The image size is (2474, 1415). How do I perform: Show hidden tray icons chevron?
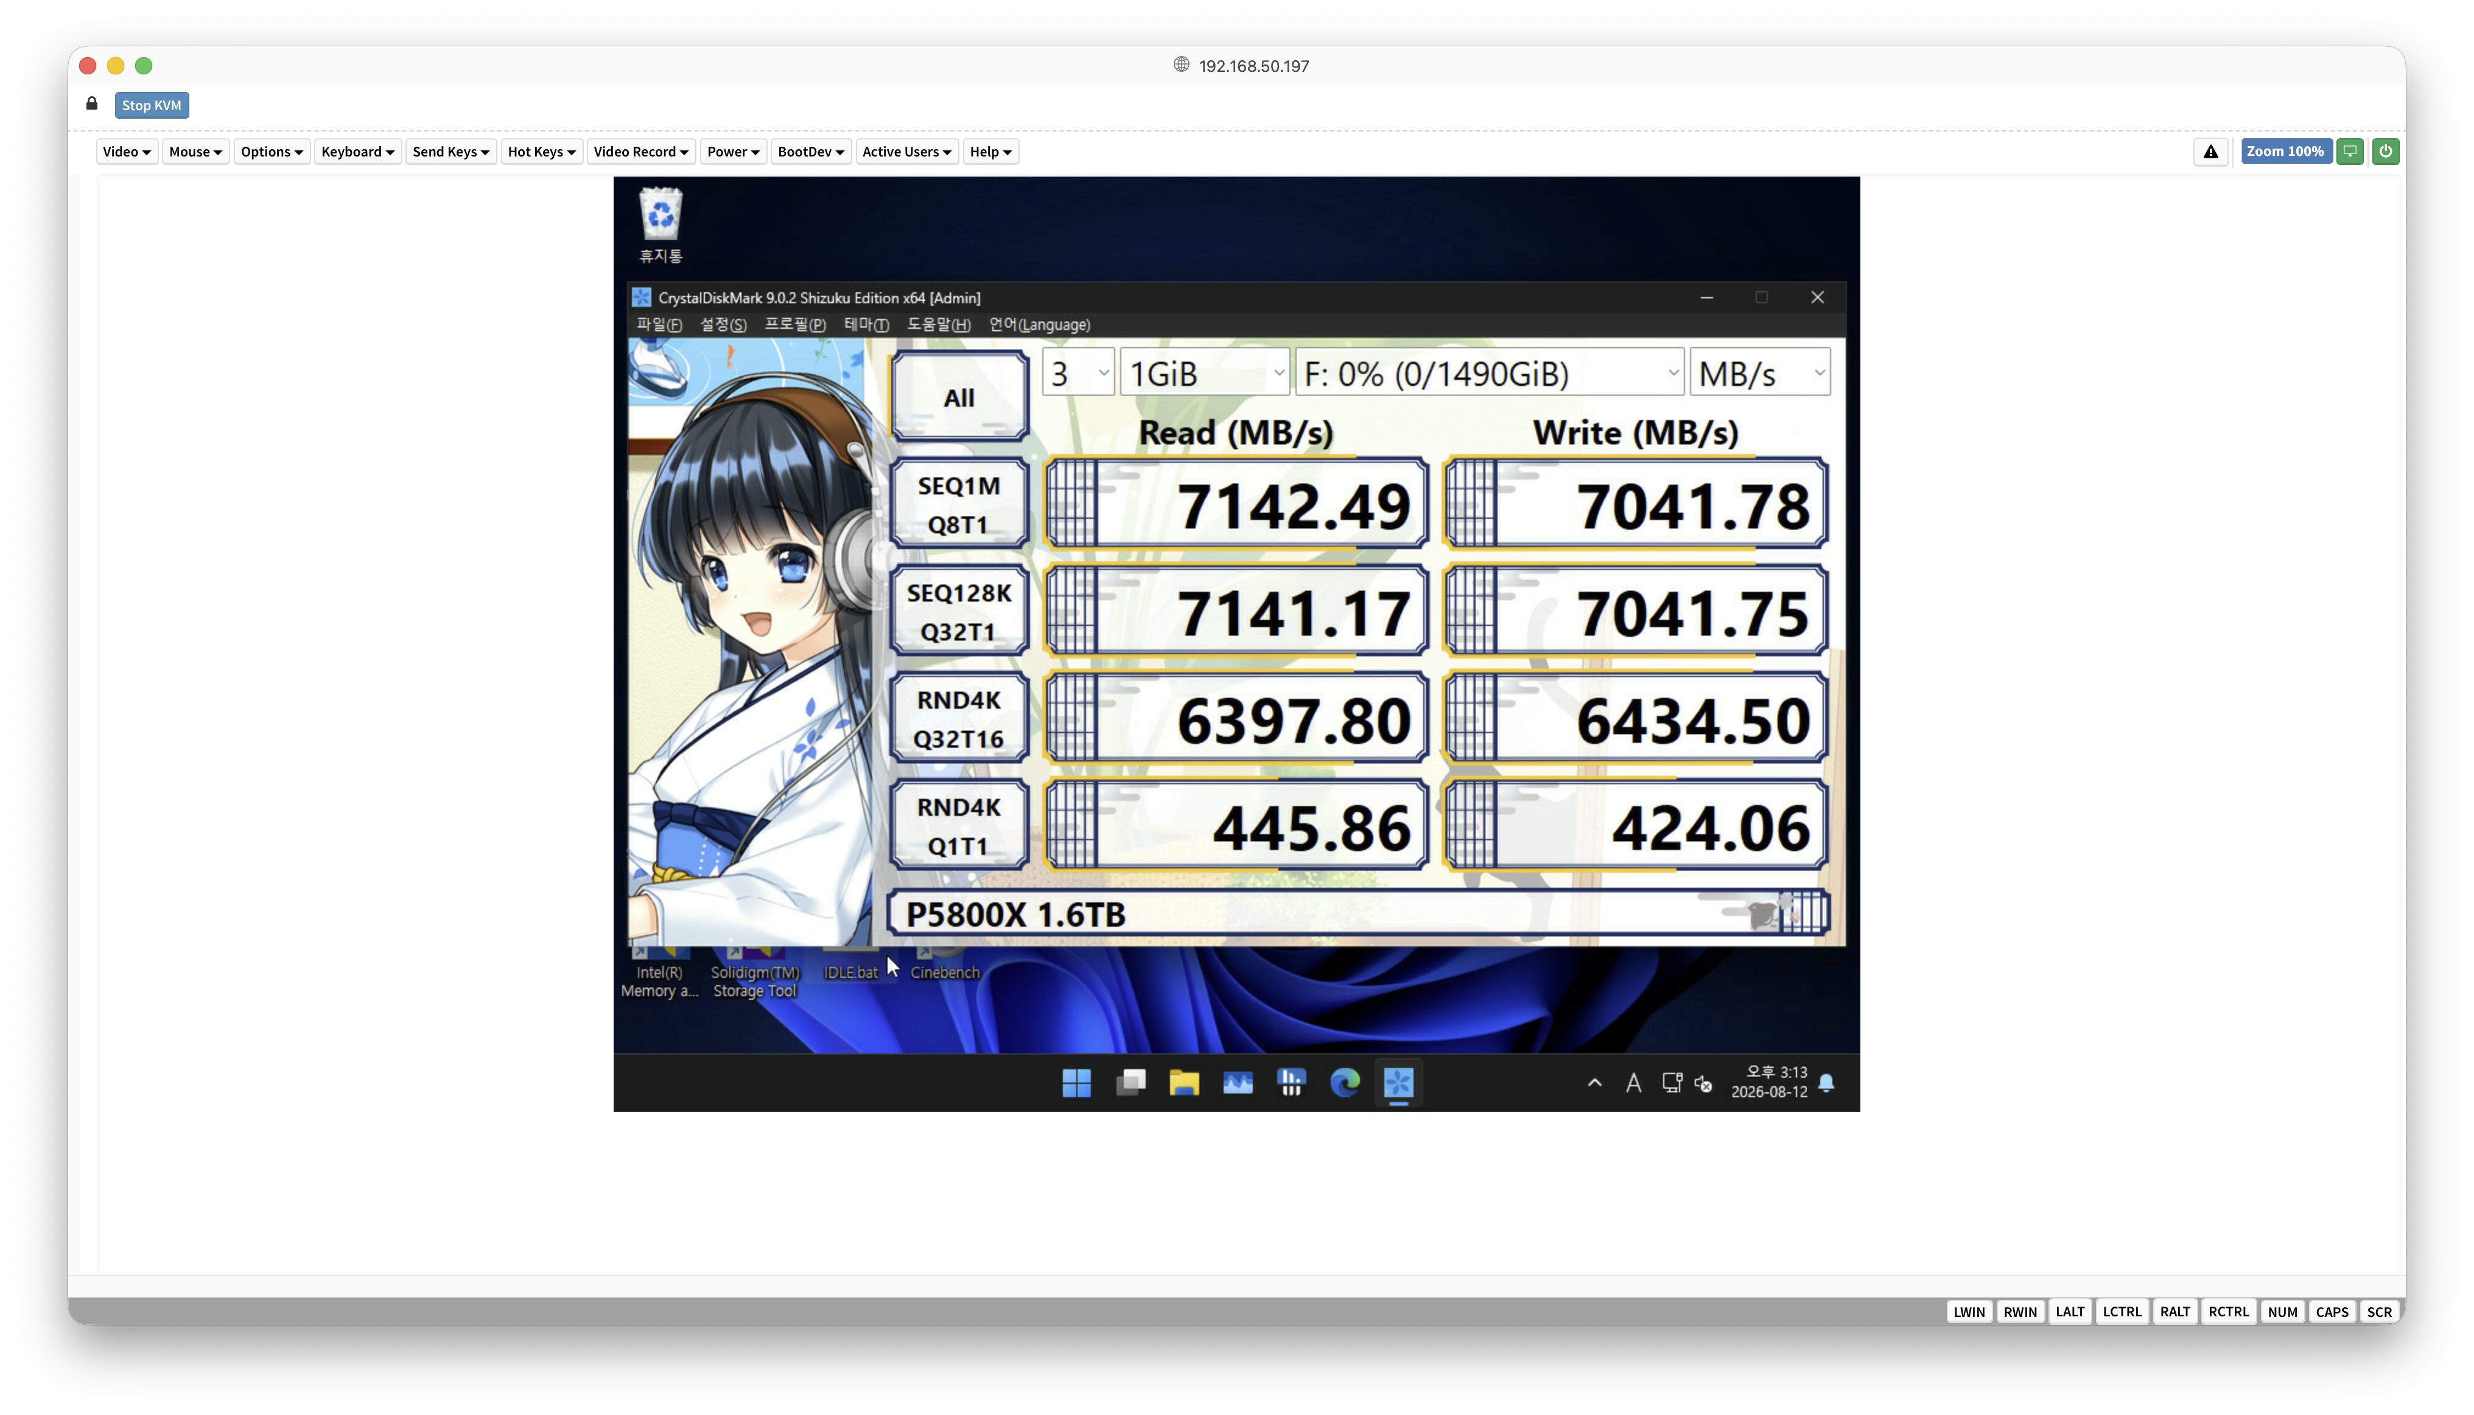pos(1594,1083)
